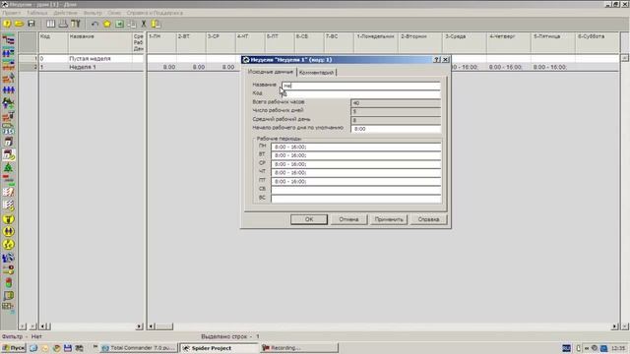This screenshot has height=354, width=630.
Task: Apply changes with Применить button
Action: pyautogui.click(x=389, y=219)
